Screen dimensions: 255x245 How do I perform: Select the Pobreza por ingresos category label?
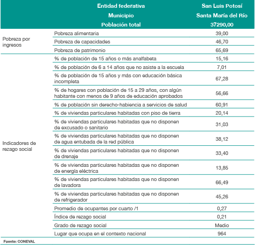coord(16,42)
